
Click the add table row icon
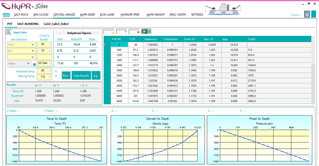(x=109, y=32)
